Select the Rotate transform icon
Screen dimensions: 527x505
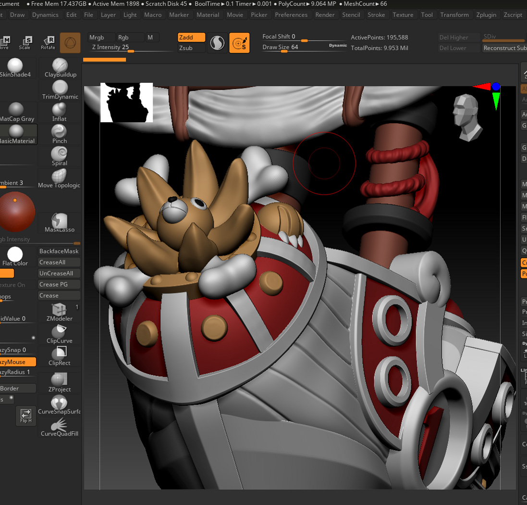click(x=48, y=43)
